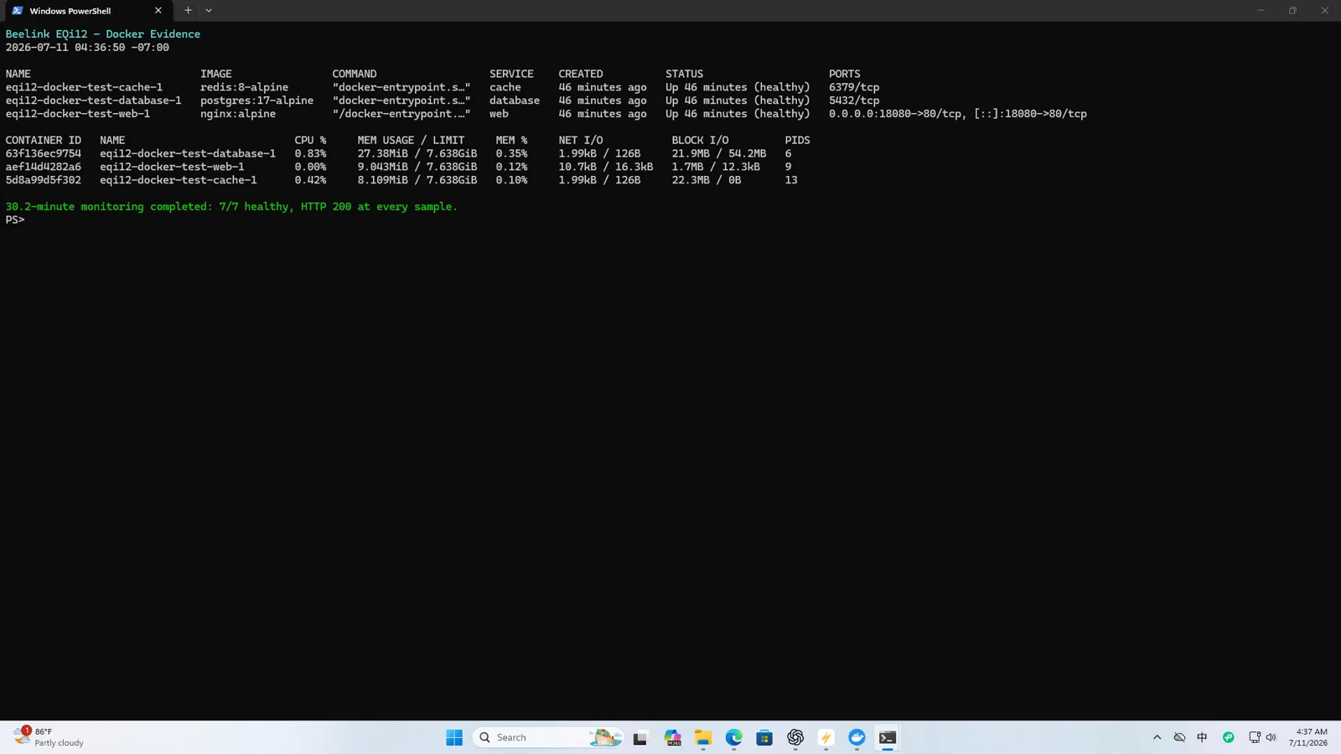Click the cloud sync tray icon
The image size is (1341, 754).
pyautogui.click(x=1179, y=737)
